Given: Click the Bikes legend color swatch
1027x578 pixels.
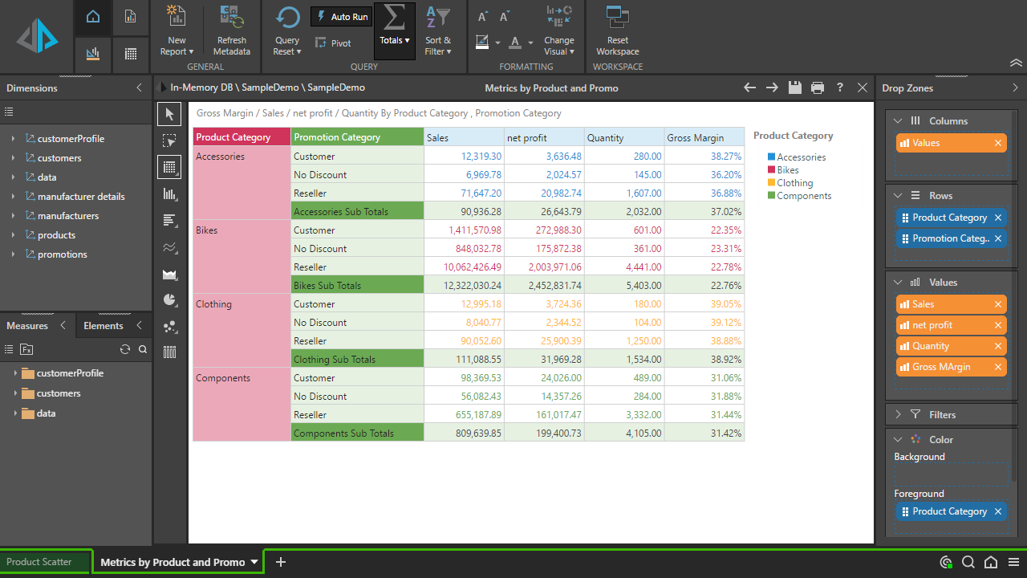Looking at the screenshot, I should pyautogui.click(x=771, y=170).
